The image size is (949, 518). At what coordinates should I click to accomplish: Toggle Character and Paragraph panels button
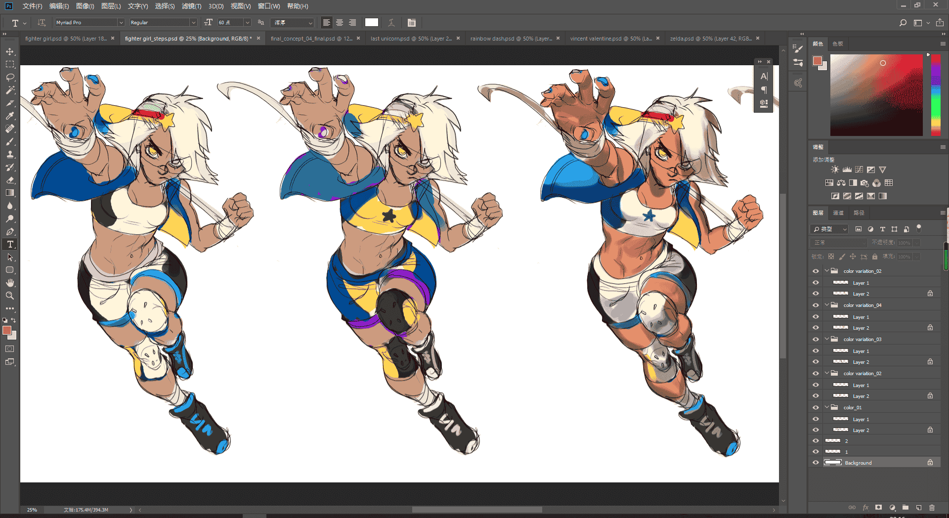pyautogui.click(x=412, y=23)
